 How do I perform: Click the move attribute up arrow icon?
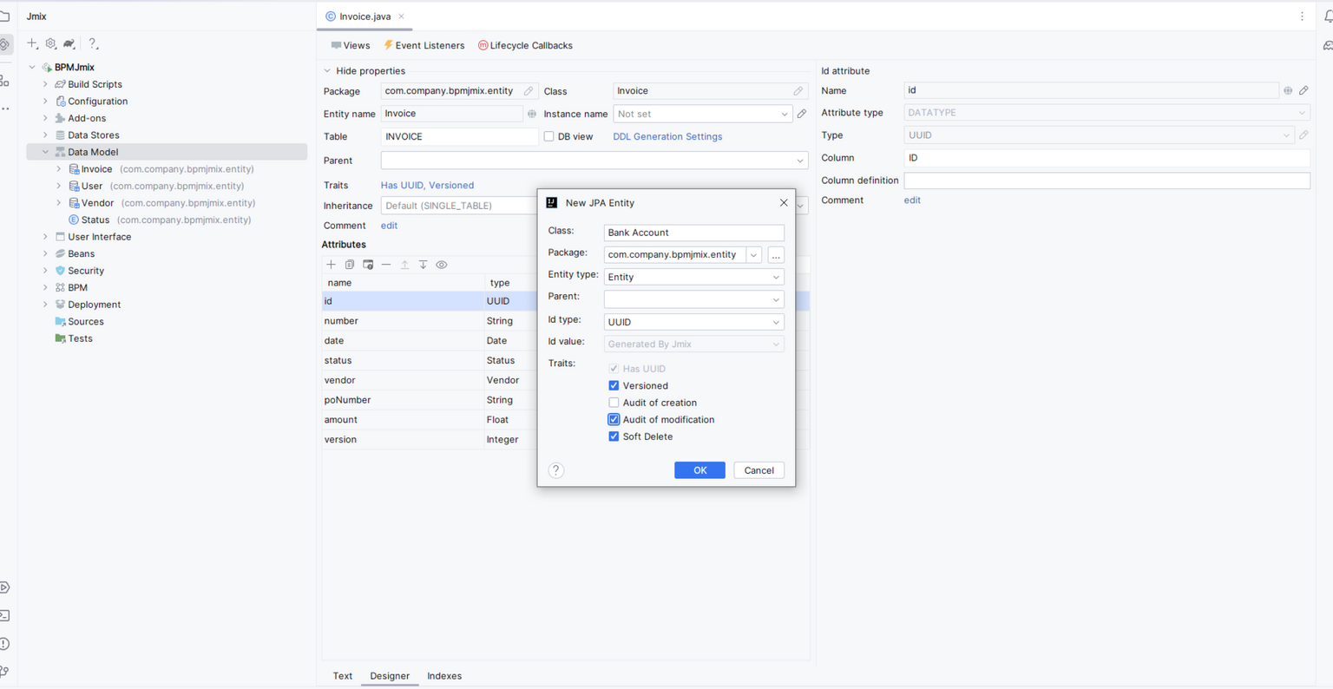tap(404, 265)
